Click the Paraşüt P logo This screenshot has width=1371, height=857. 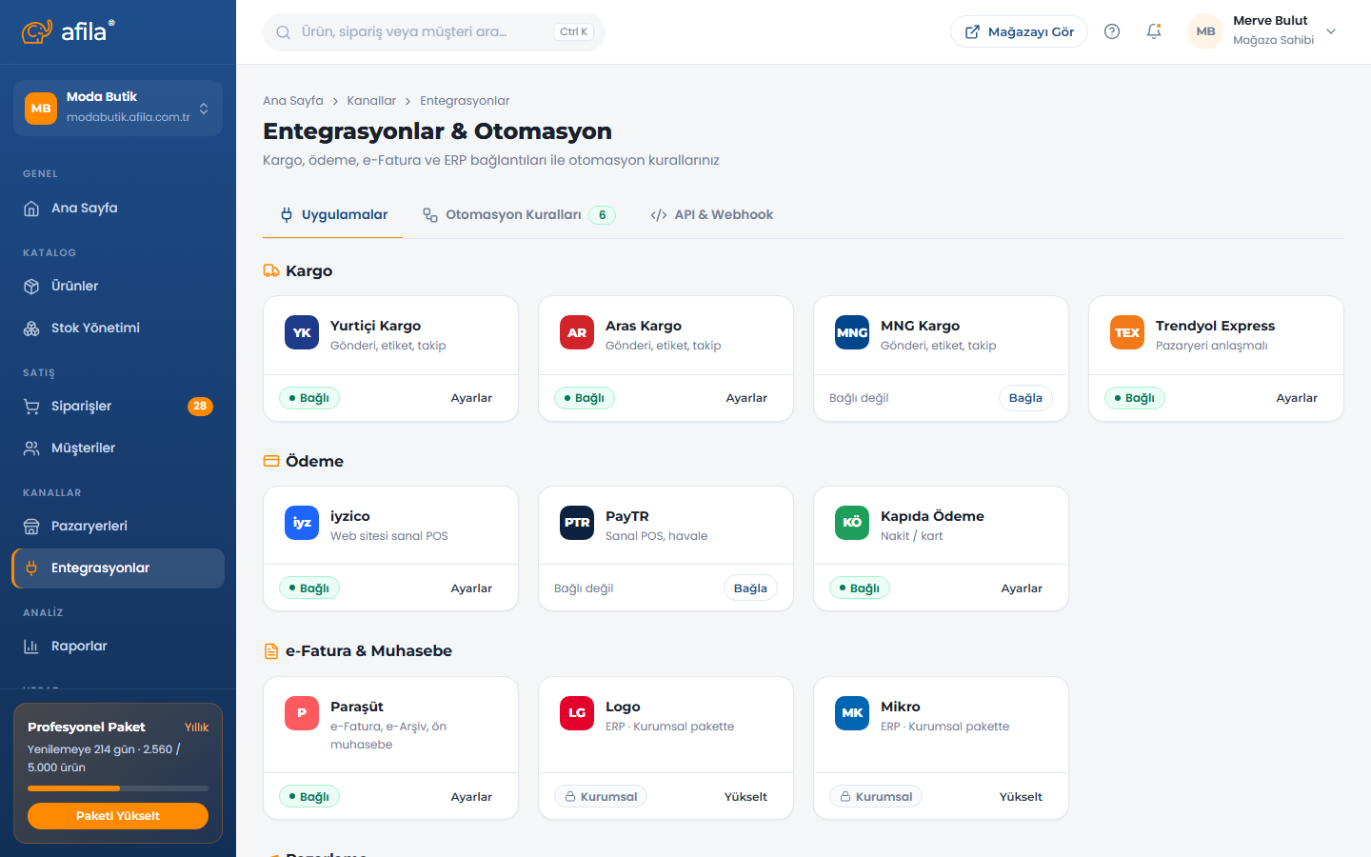point(302,713)
